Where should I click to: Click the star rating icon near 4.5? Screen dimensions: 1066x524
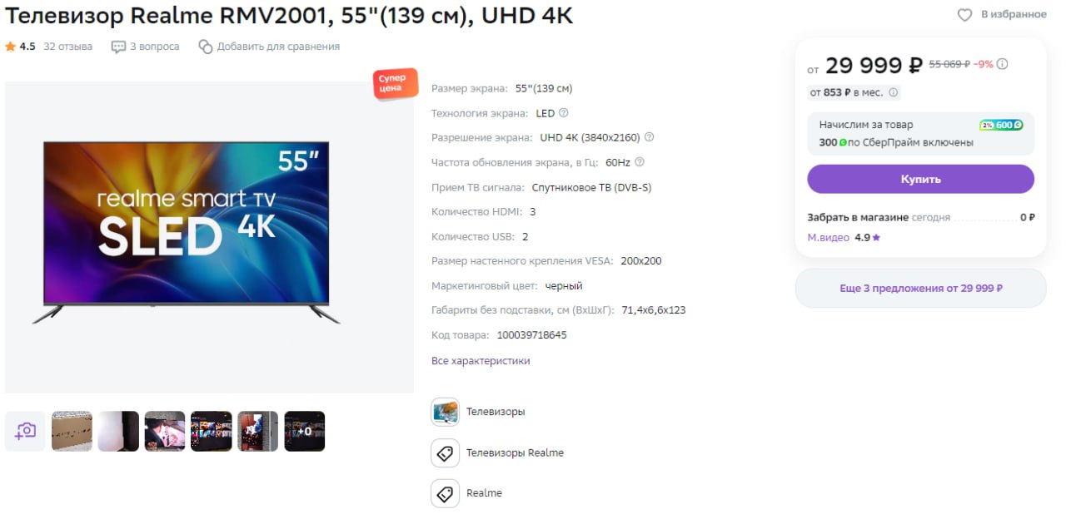coord(10,47)
